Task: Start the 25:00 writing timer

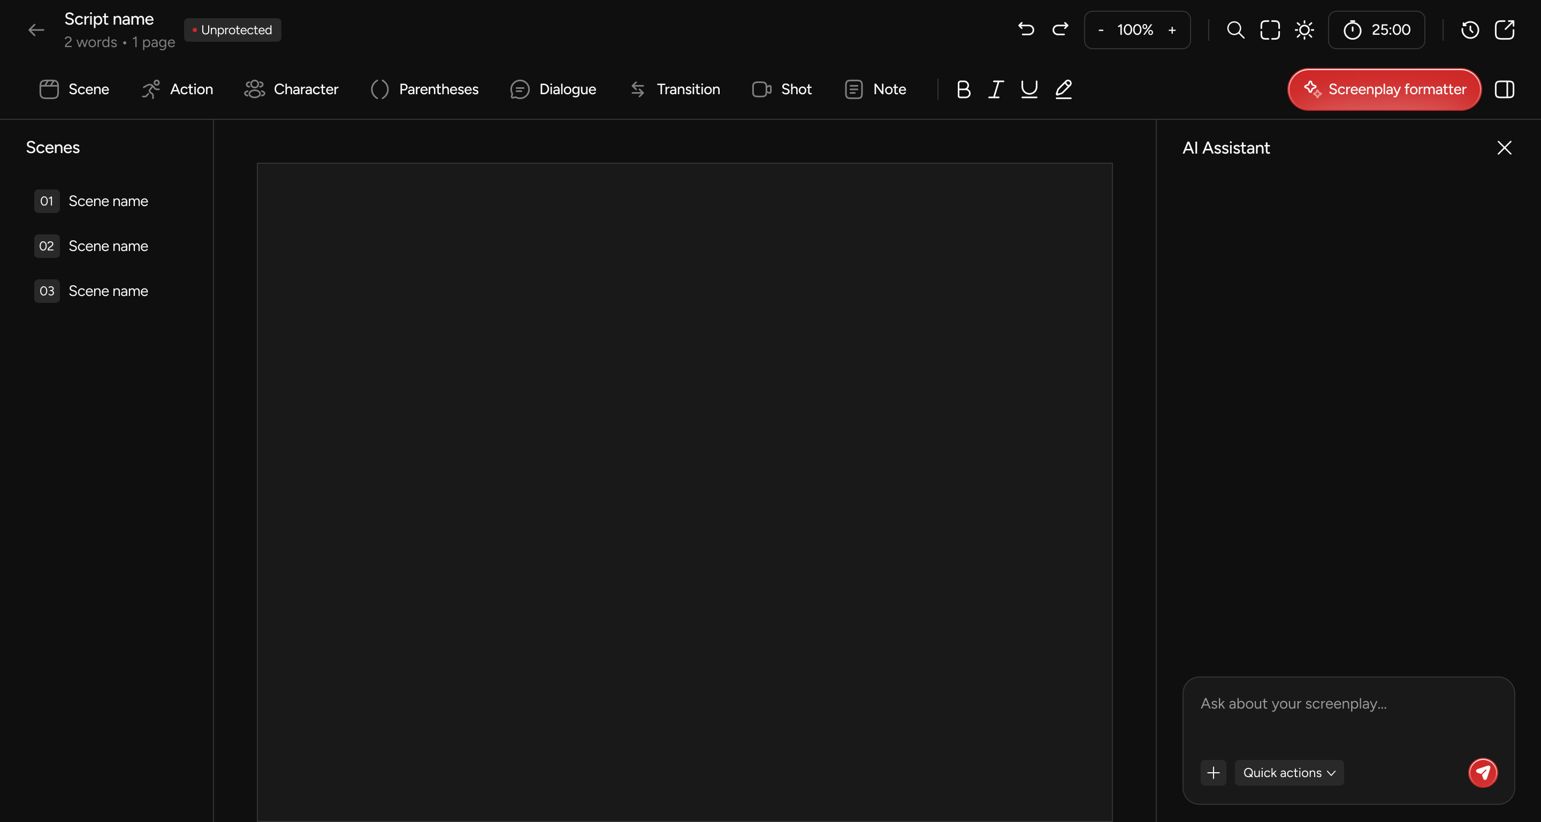Action: click(x=1377, y=30)
